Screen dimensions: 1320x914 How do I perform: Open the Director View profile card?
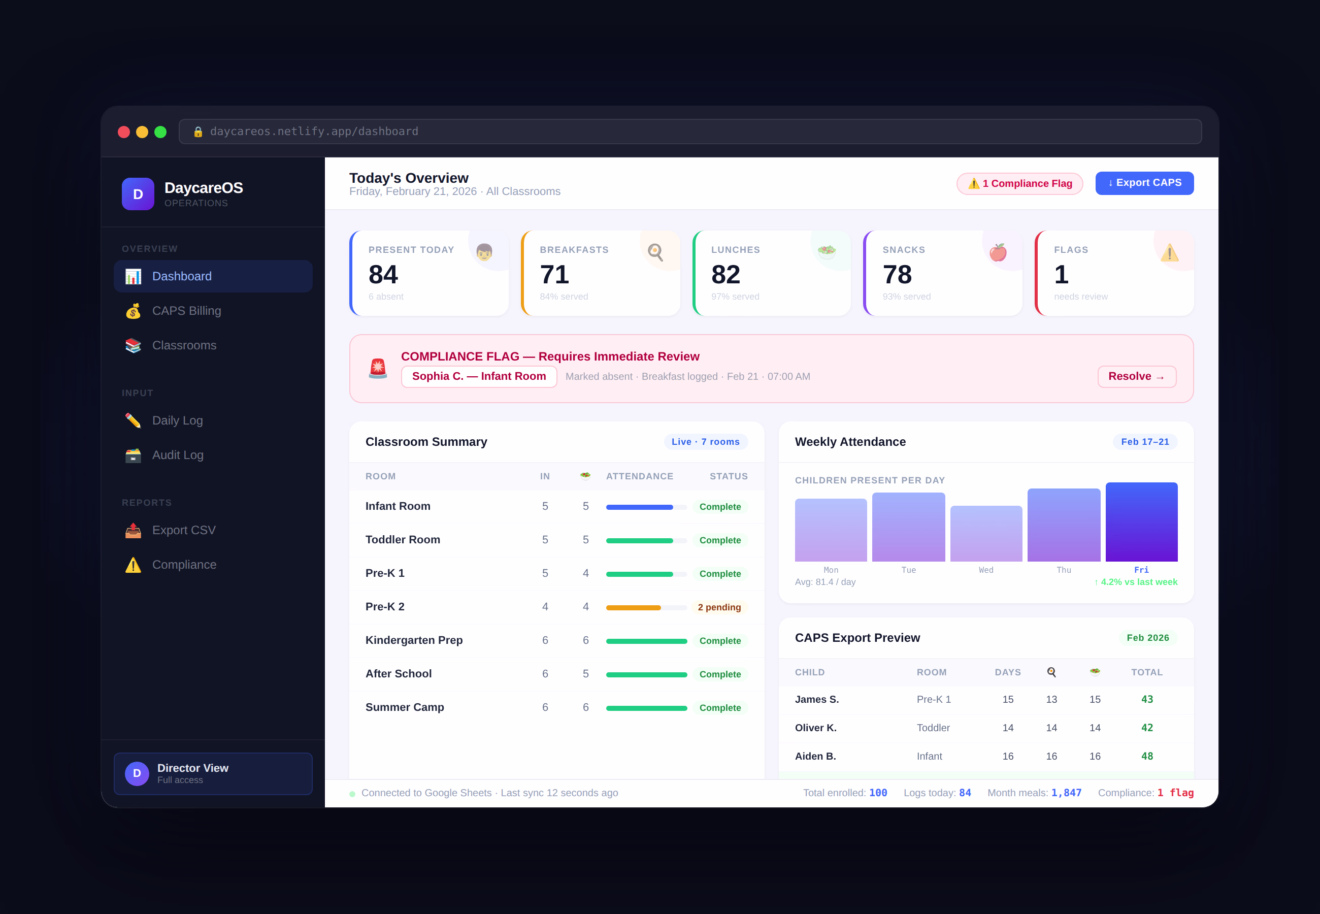[213, 774]
